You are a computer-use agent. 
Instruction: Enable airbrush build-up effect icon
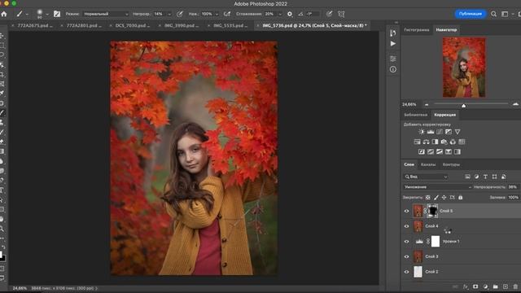tap(227, 14)
